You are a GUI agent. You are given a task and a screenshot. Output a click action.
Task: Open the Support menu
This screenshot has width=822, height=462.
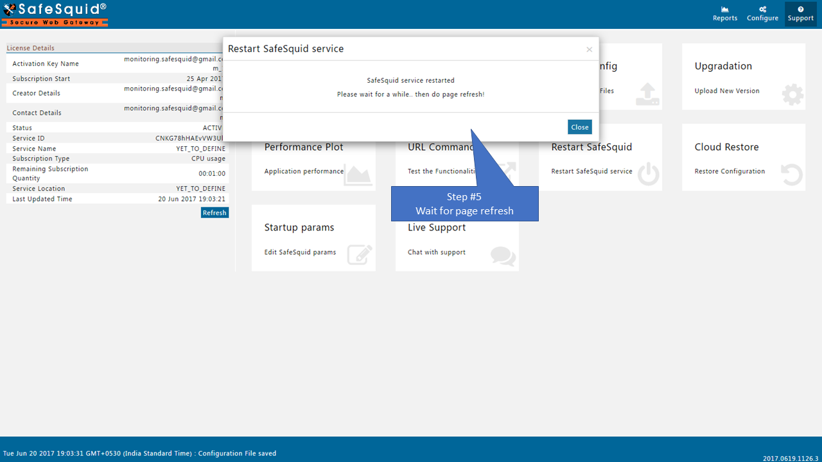coord(801,13)
